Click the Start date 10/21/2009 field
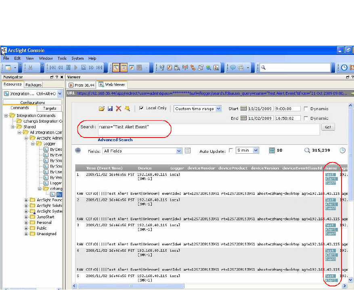This screenshot has height=290, width=354. (x=260, y=108)
